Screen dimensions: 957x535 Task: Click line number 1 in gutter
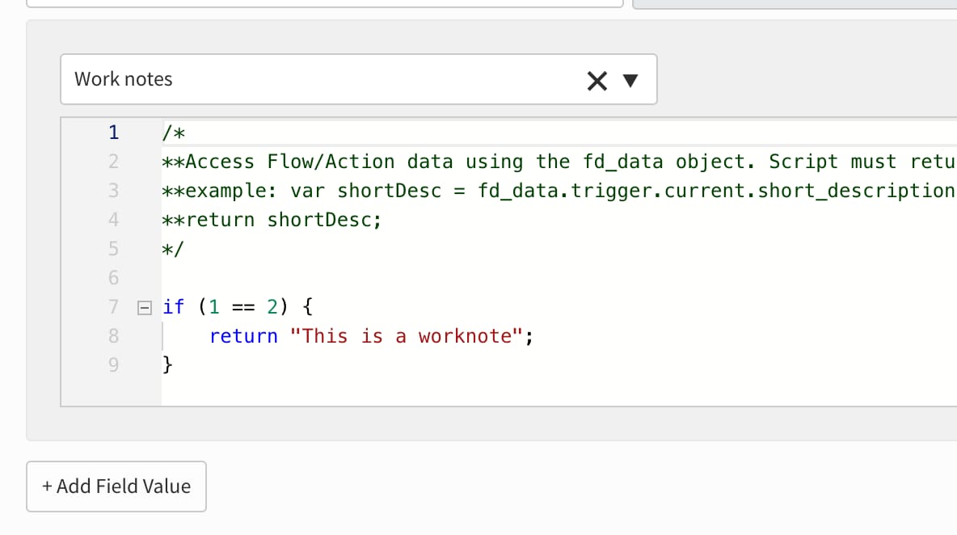(x=113, y=132)
